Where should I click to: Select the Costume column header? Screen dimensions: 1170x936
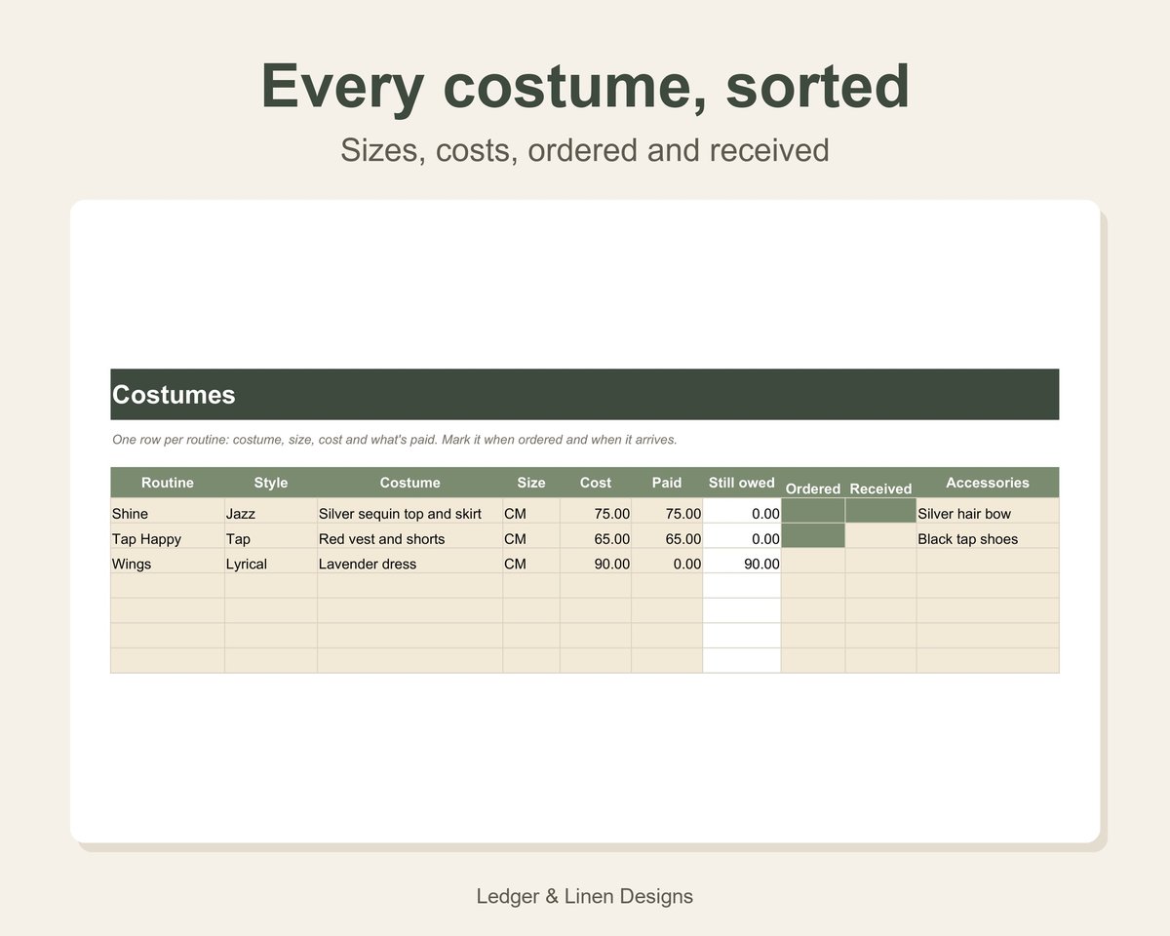[x=410, y=483]
